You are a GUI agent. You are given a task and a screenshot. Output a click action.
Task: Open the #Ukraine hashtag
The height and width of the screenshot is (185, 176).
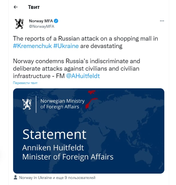coord(66,46)
